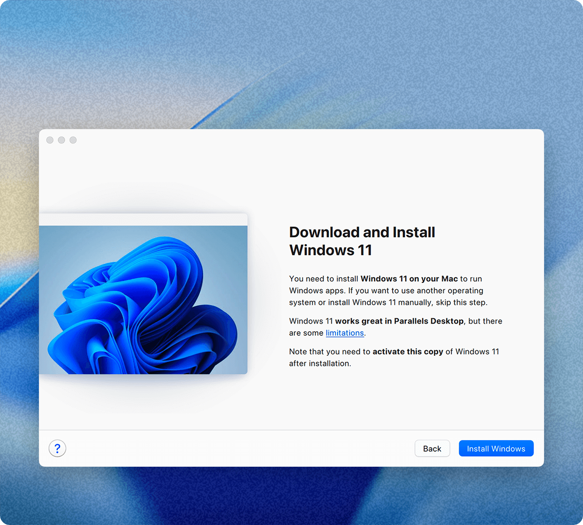Click the bold activate this copy text
This screenshot has width=583, height=525.
pos(410,351)
